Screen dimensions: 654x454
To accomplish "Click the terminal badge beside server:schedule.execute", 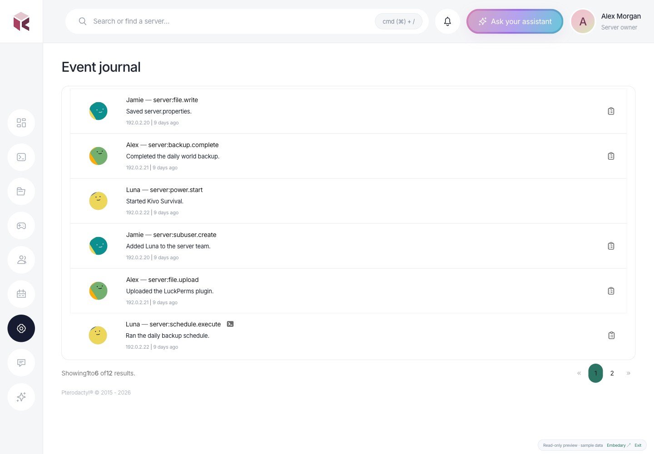I will coord(230,324).
